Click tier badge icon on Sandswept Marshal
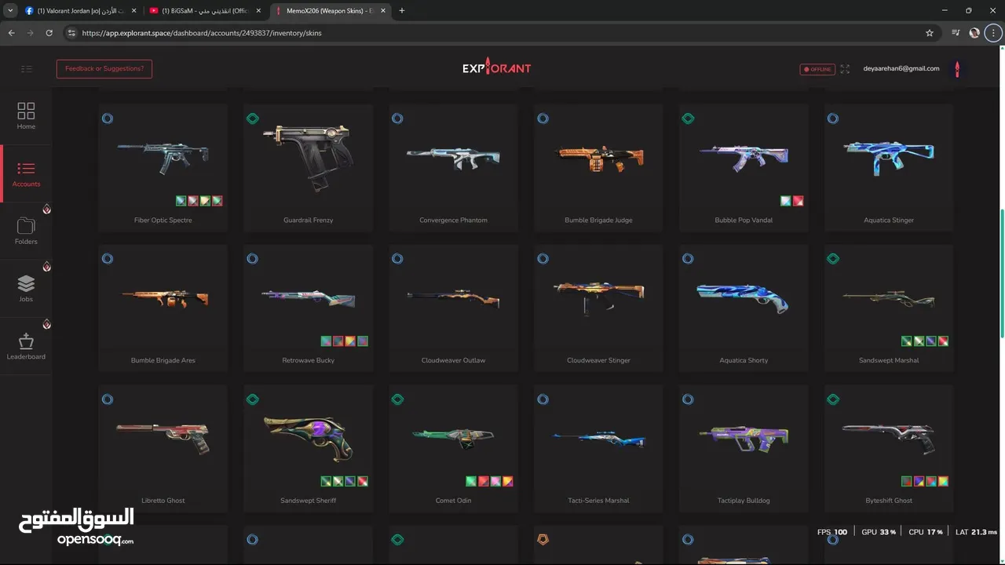The height and width of the screenshot is (565, 1005). pos(833,259)
